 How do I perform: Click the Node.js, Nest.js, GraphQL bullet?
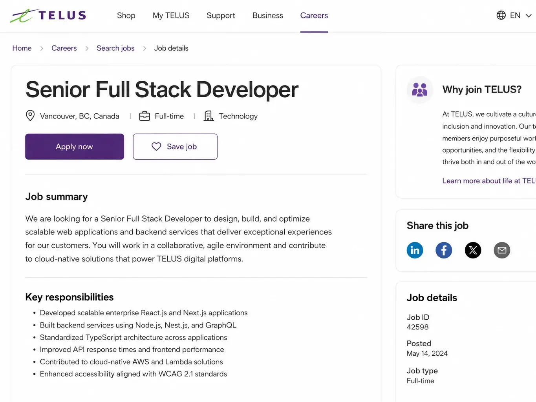tap(138, 325)
